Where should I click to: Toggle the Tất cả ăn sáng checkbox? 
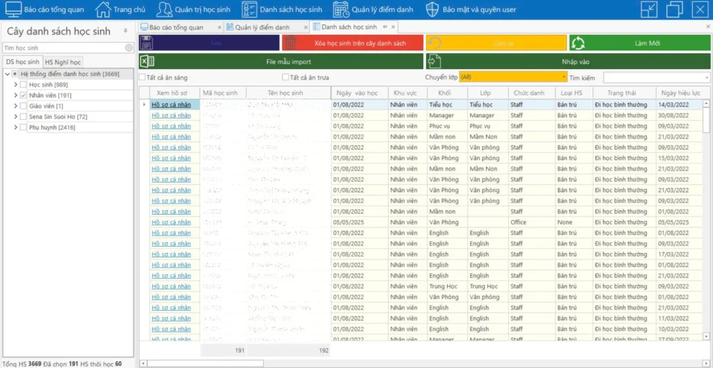click(x=143, y=77)
